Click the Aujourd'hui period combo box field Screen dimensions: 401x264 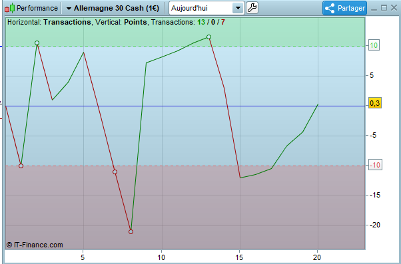206,8
